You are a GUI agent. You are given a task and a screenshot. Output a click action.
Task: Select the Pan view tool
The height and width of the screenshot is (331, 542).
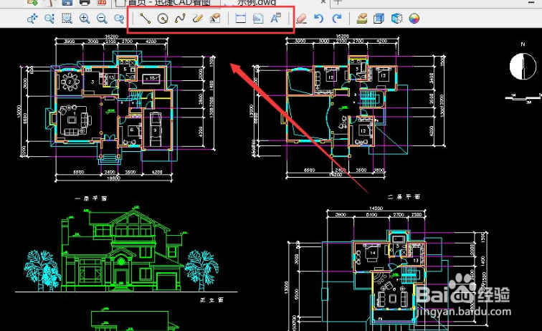[32, 19]
